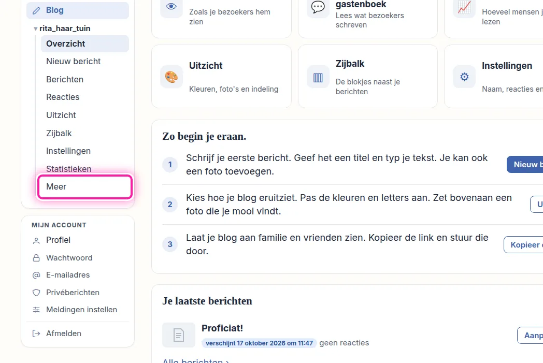Viewport: 543px width, 363px height.
Task: Click the columns icon on Zijbalk card
Action: 318,77
